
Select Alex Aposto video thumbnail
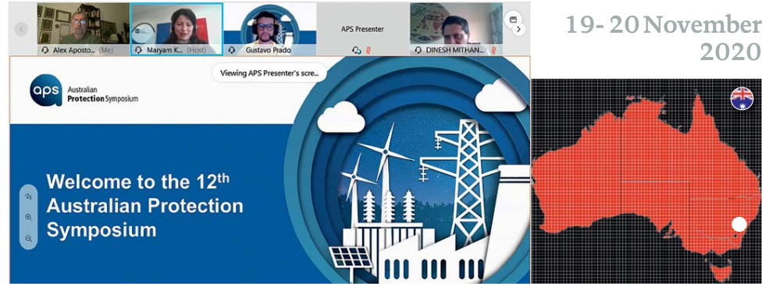pyautogui.click(x=84, y=29)
